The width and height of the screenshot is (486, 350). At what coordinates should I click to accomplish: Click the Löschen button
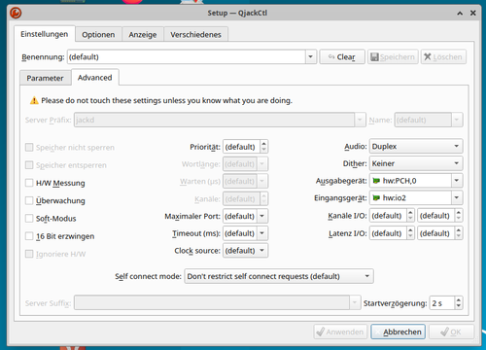(x=443, y=57)
